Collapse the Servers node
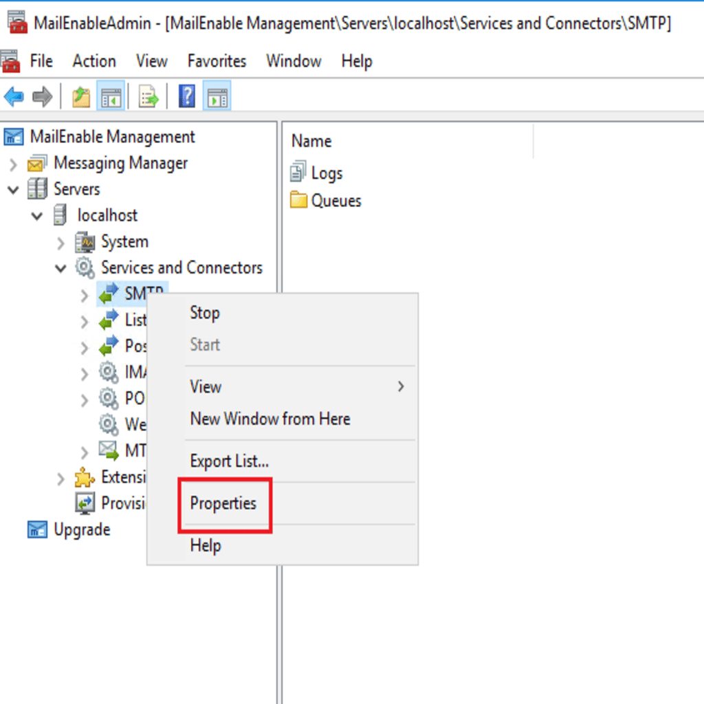The width and height of the screenshot is (704, 704). point(14,190)
